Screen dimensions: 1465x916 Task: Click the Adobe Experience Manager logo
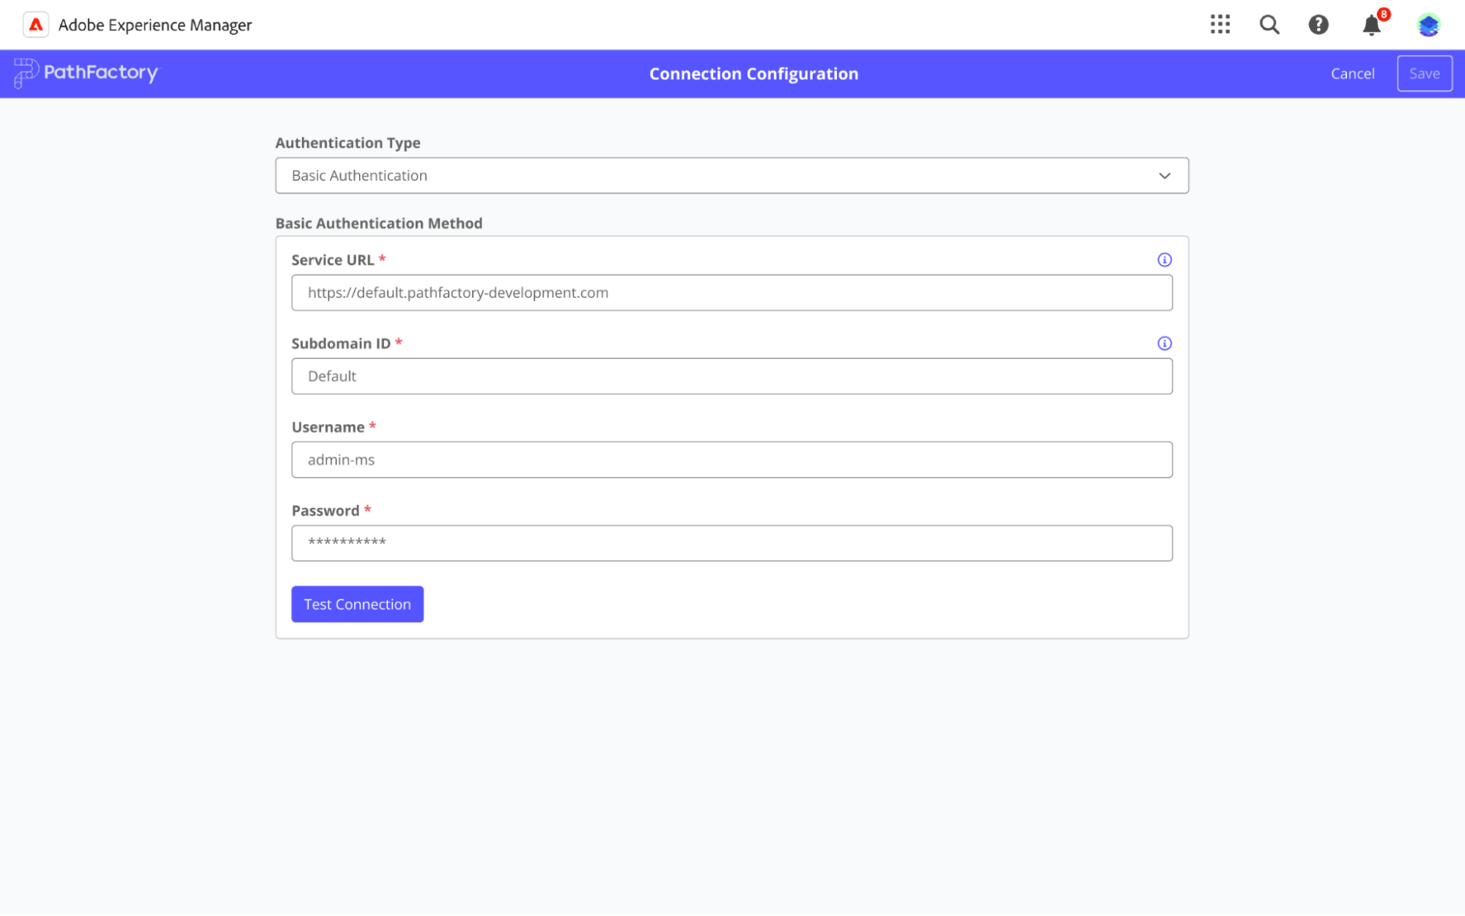click(x=35, y=24)
